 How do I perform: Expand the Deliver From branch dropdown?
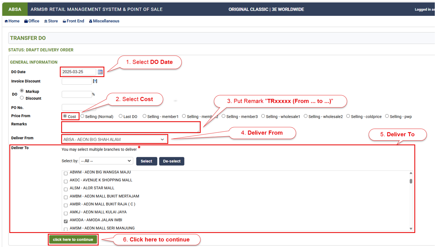point(114,139)
